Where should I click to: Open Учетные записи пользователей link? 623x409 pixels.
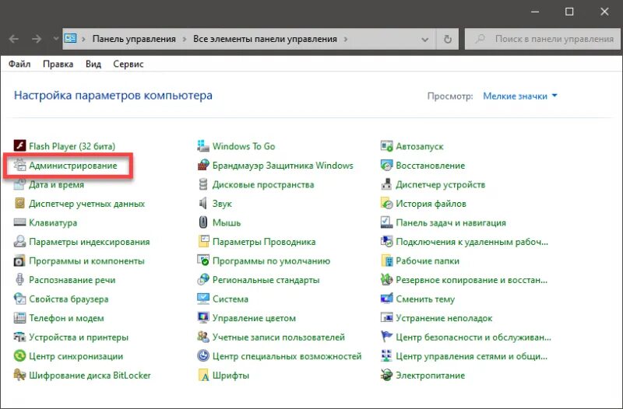tap(279, 337)
